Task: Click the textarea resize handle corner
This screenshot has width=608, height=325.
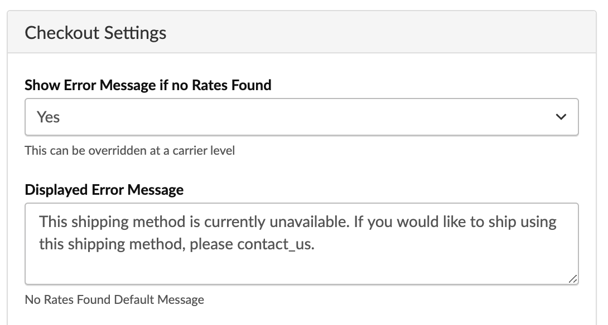Action: pos(573,279)
